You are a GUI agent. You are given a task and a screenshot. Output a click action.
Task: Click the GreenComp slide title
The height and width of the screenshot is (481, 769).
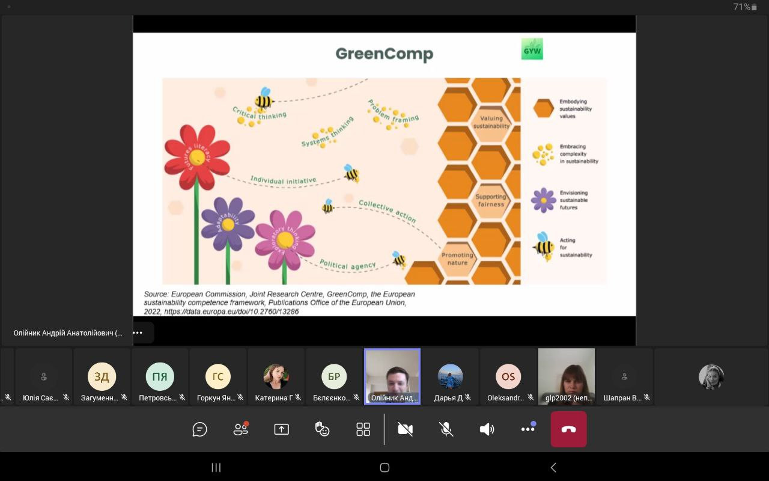(384, 54)
